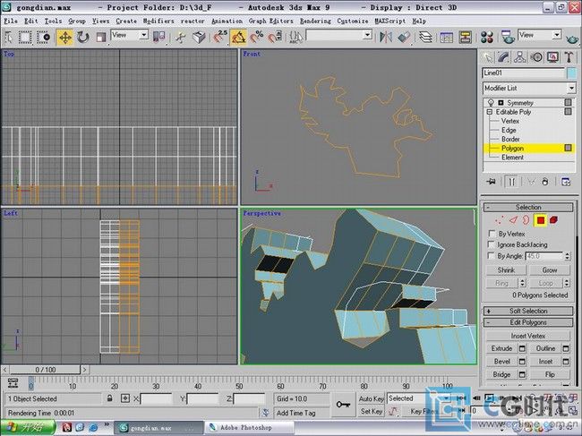582x436 pixels.
Task: Click the Pin Stack icon
Action: coord(492,182)
